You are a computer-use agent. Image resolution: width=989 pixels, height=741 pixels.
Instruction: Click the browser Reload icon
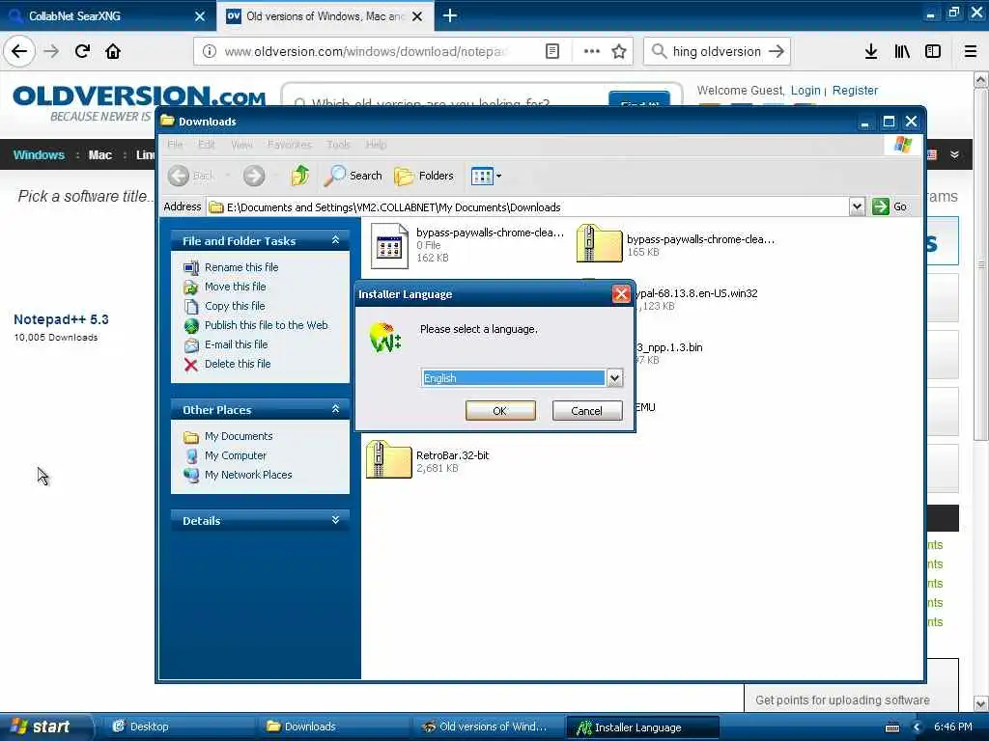point(82,51)
